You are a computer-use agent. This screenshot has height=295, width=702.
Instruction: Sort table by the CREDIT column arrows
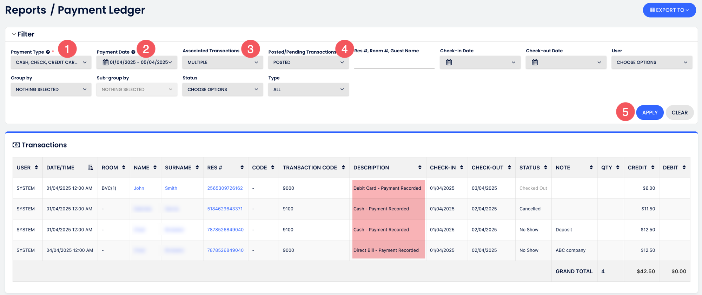653,168
